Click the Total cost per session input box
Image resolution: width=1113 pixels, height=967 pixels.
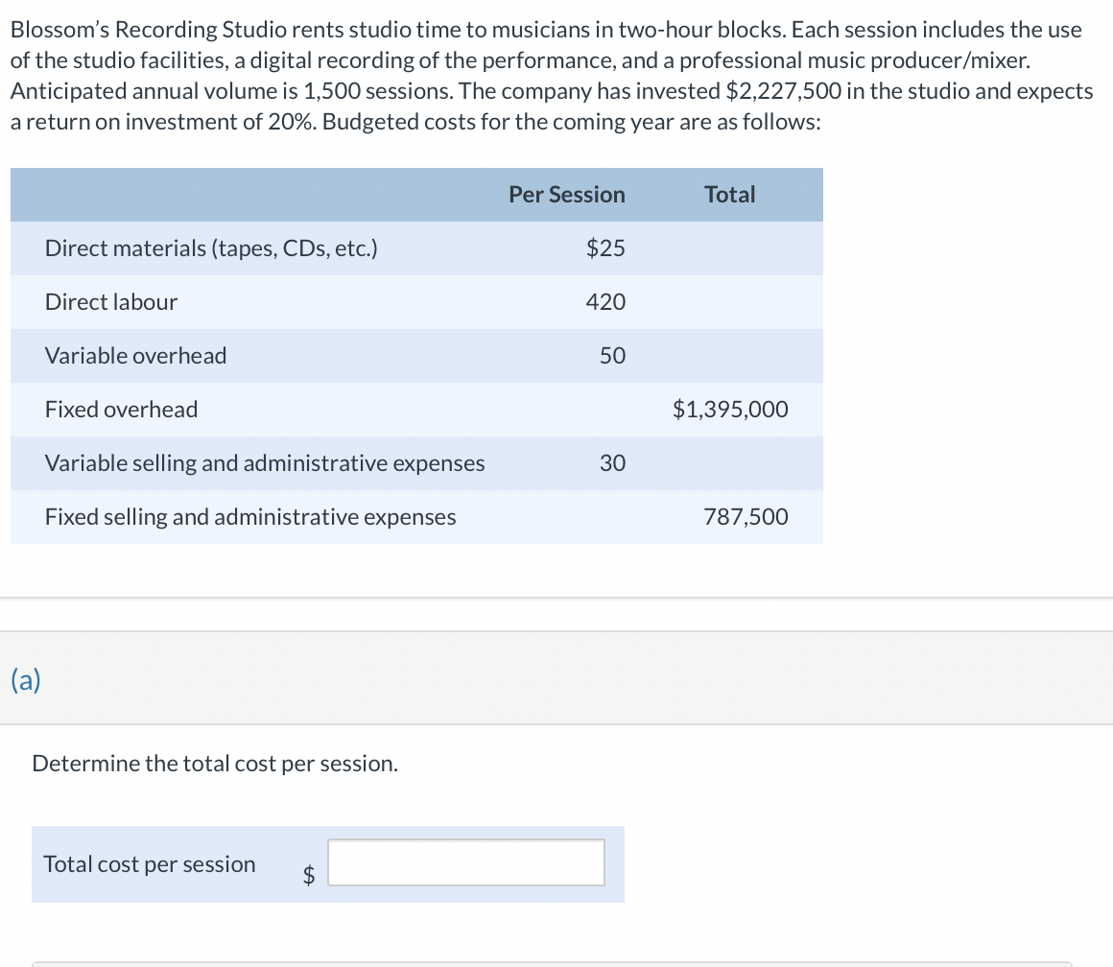point(466,862)
